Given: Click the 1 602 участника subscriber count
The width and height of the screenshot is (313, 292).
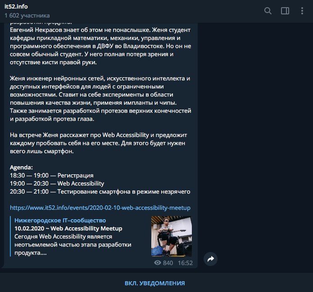Looking at the screenshot, I should pyautogui.click(x=27, y=16).
